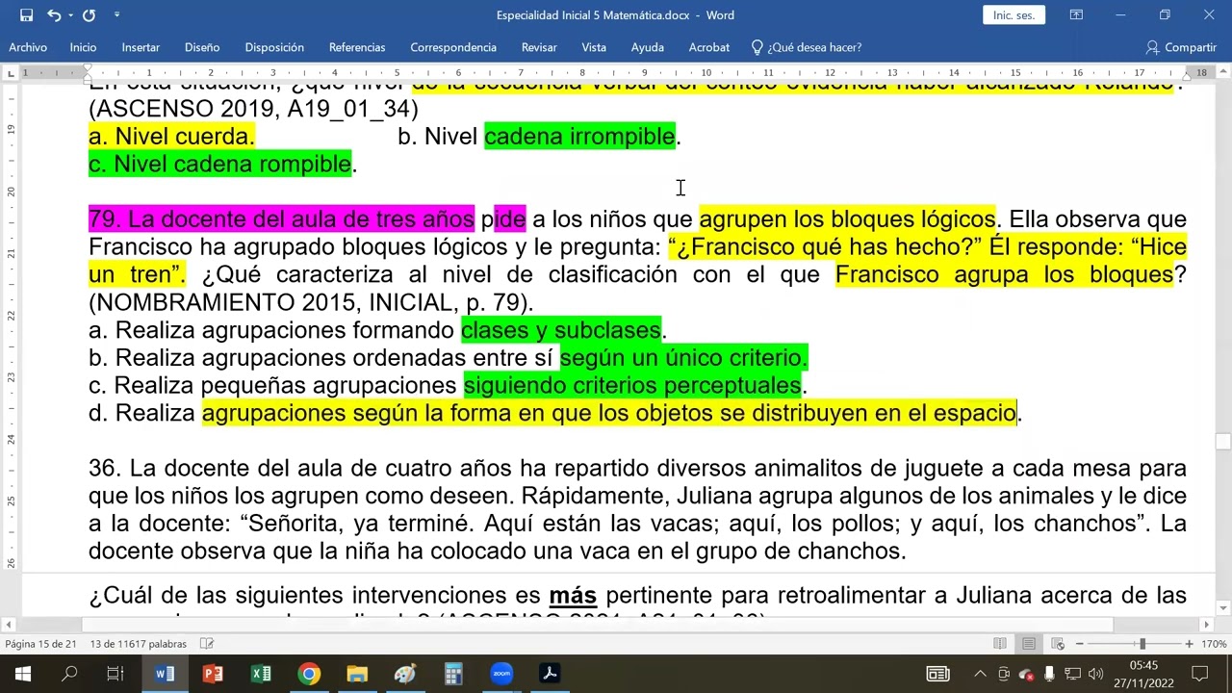Click the vertical scrollbar thumb

1223,443
